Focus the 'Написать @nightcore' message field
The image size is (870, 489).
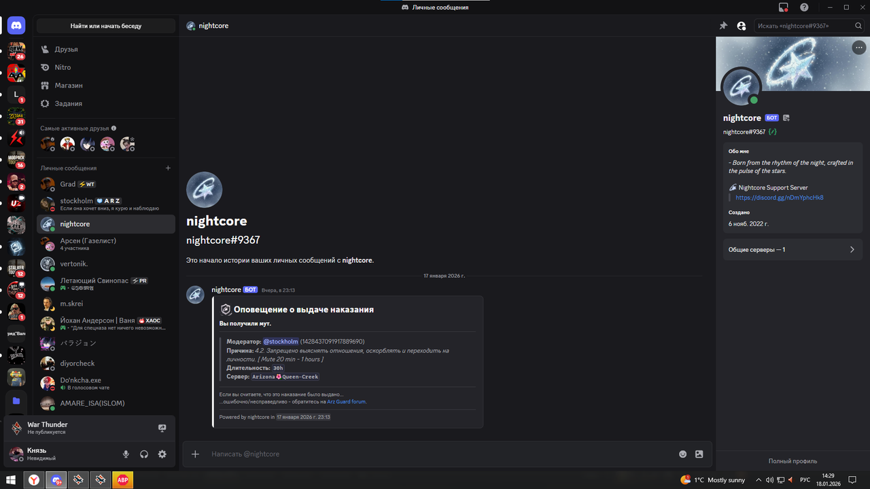click(x=442, y=454)
